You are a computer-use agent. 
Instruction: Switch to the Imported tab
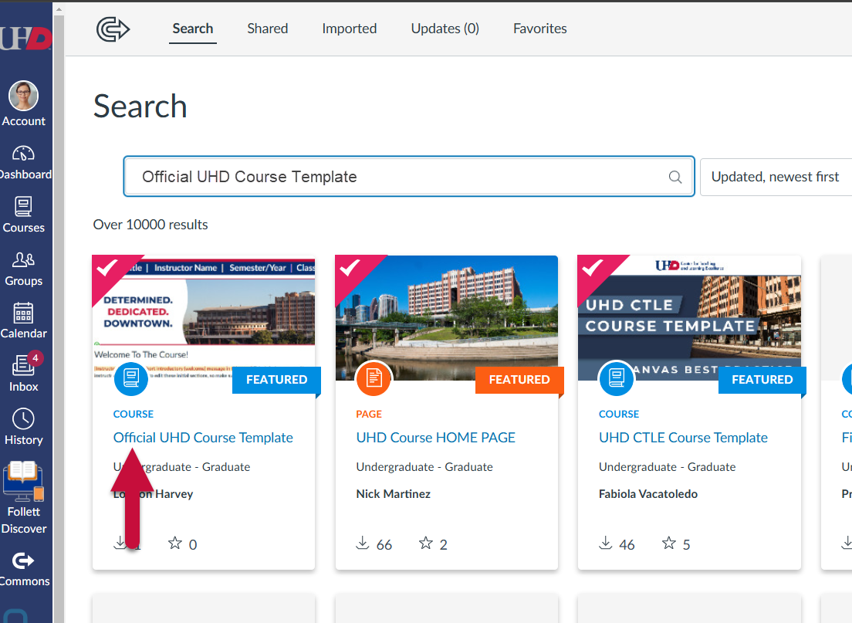coord(350,29)
